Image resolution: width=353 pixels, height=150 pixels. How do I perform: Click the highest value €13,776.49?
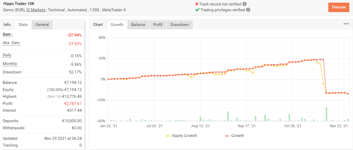(72, 97)
